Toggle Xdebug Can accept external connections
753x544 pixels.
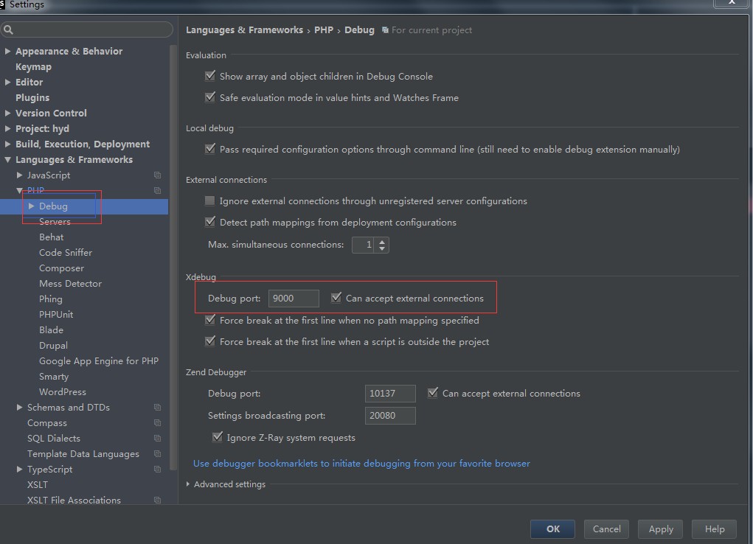coord(336,298)
